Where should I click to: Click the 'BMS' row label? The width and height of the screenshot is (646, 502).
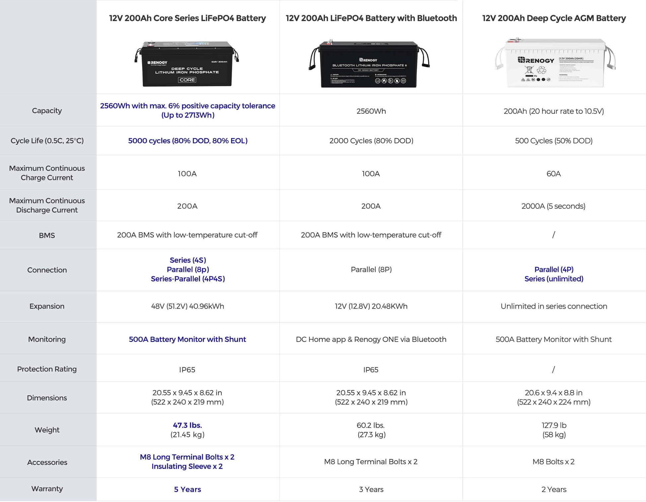(x=47, y=236)
